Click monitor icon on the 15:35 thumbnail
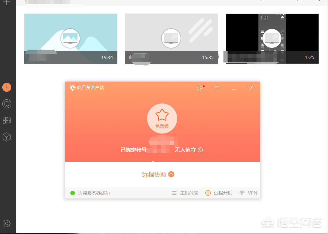This screenshot has width=328, height=234. coord(171,38)
